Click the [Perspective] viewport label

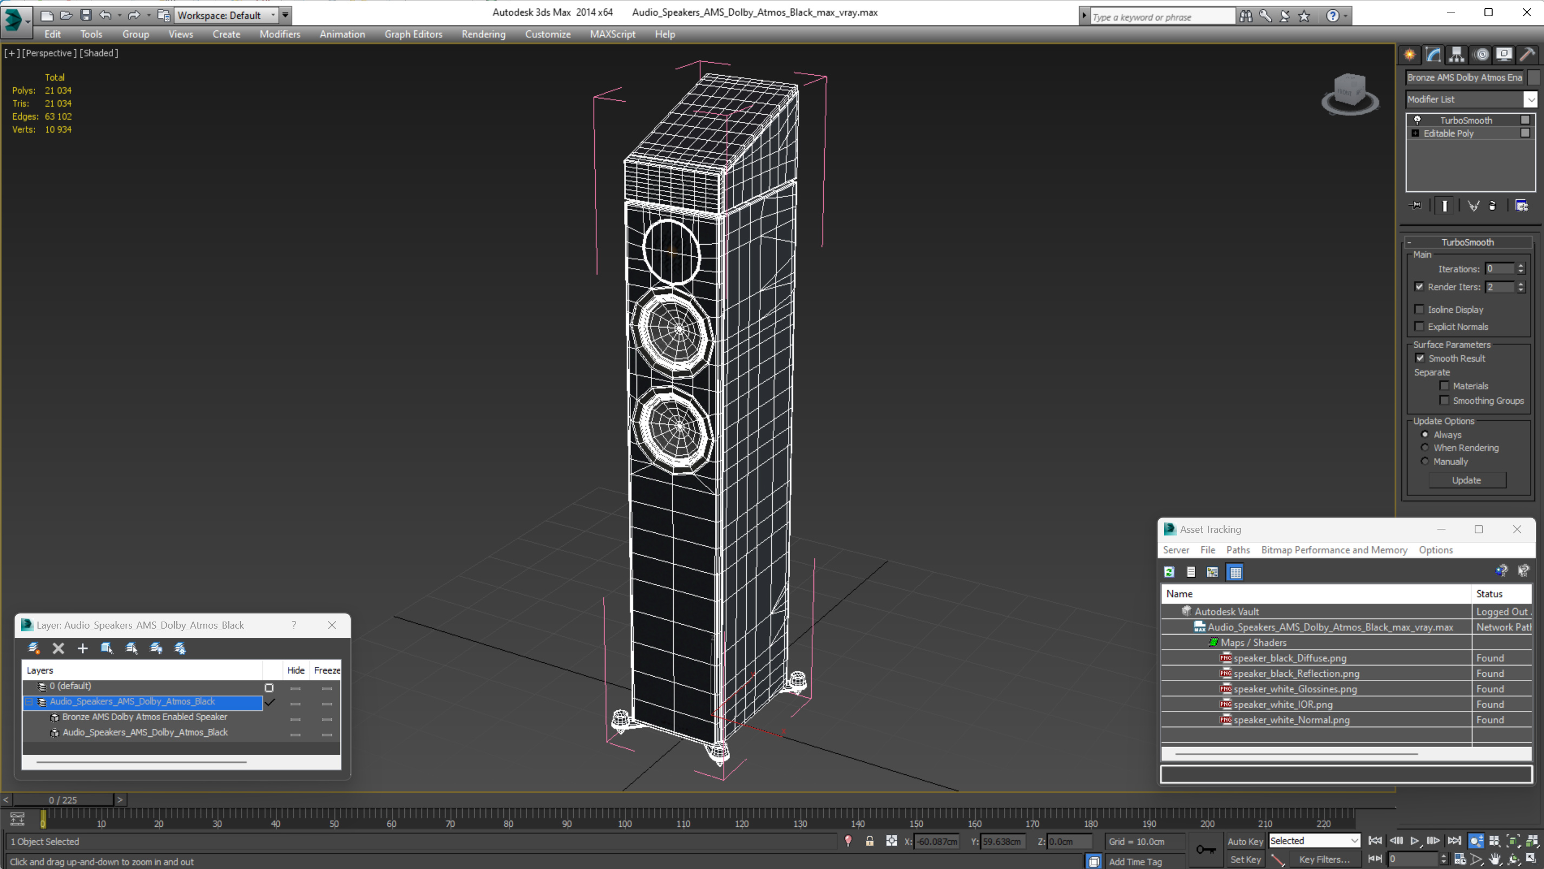[x=49, y=53]
